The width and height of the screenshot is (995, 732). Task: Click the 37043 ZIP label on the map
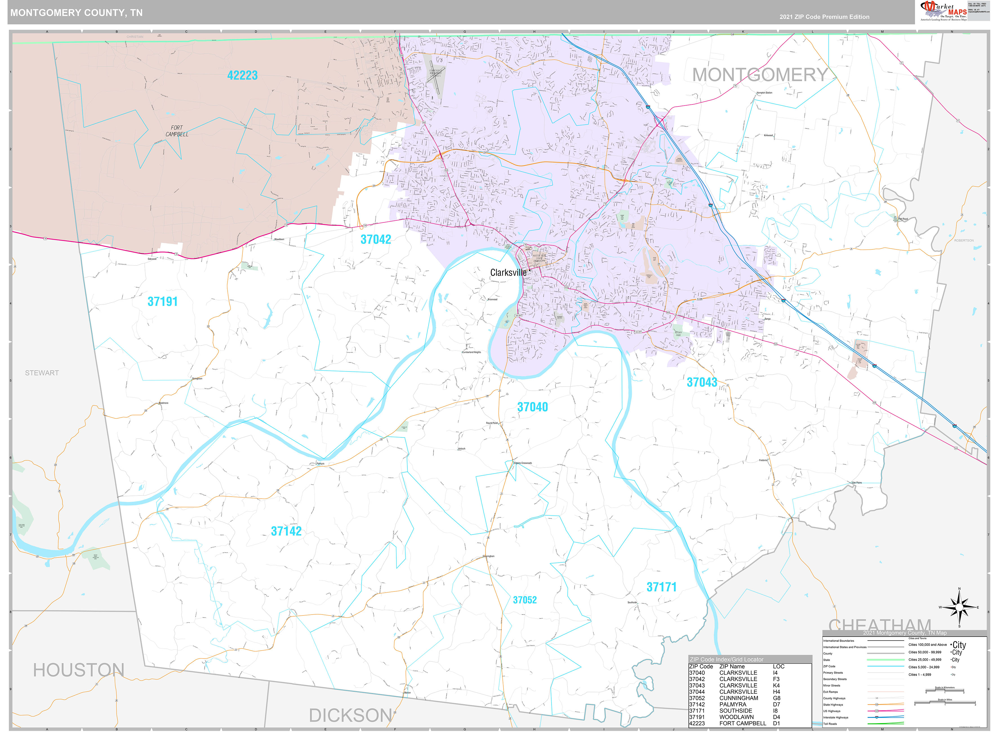[x=702, y=382]
